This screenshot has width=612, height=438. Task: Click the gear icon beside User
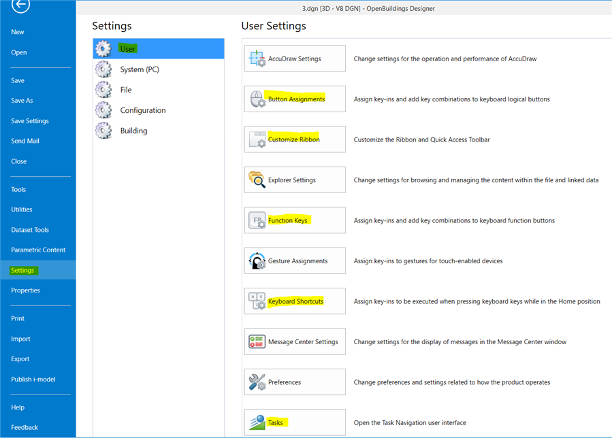coord(103,49)
